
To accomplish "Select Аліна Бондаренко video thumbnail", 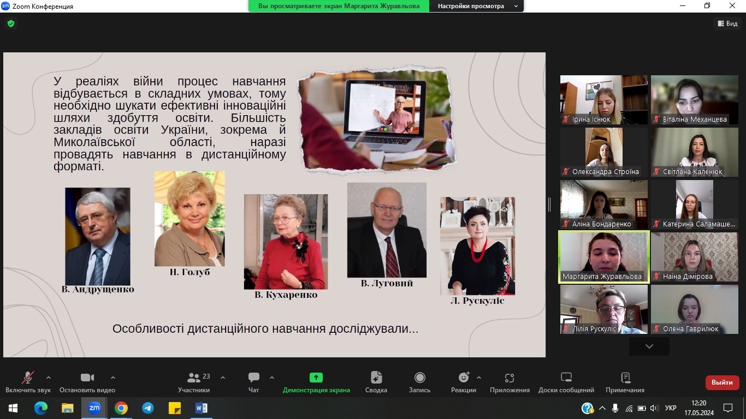I will pyautogui.click(x=604, y=205).
